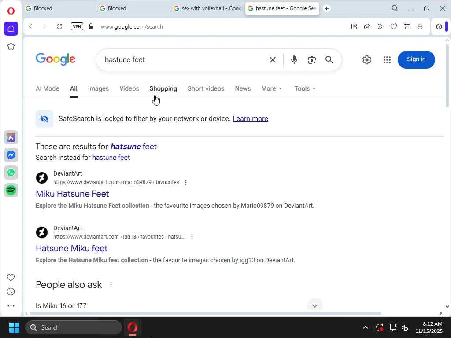Image resolution: width=451 pixels, height=338 pixels.
Task: Click the SafeSearch Learn more link
Action: [x=250, y=119]
